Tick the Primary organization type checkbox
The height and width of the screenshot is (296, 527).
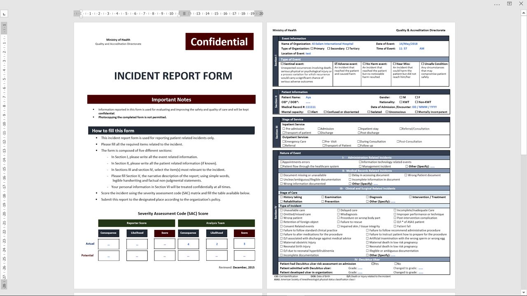[312, 49]
